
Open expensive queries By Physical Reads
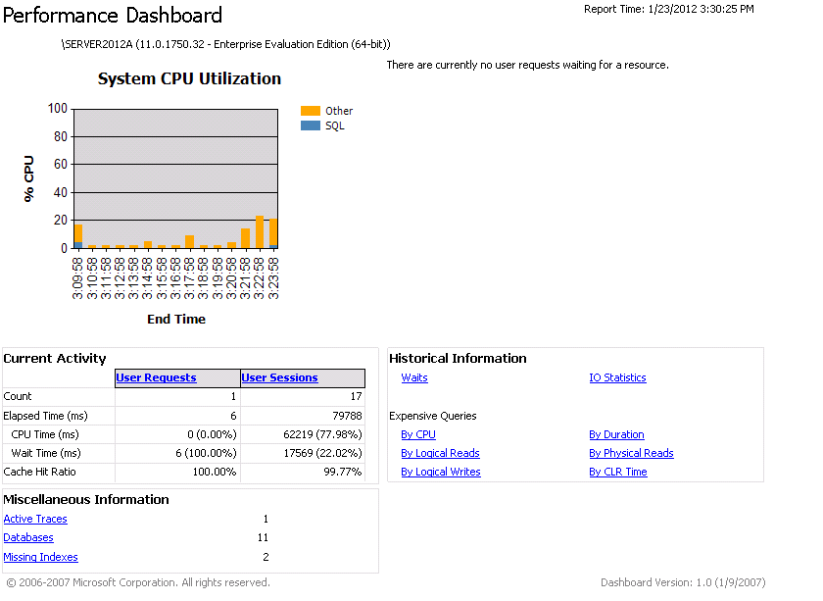point(631,453)
